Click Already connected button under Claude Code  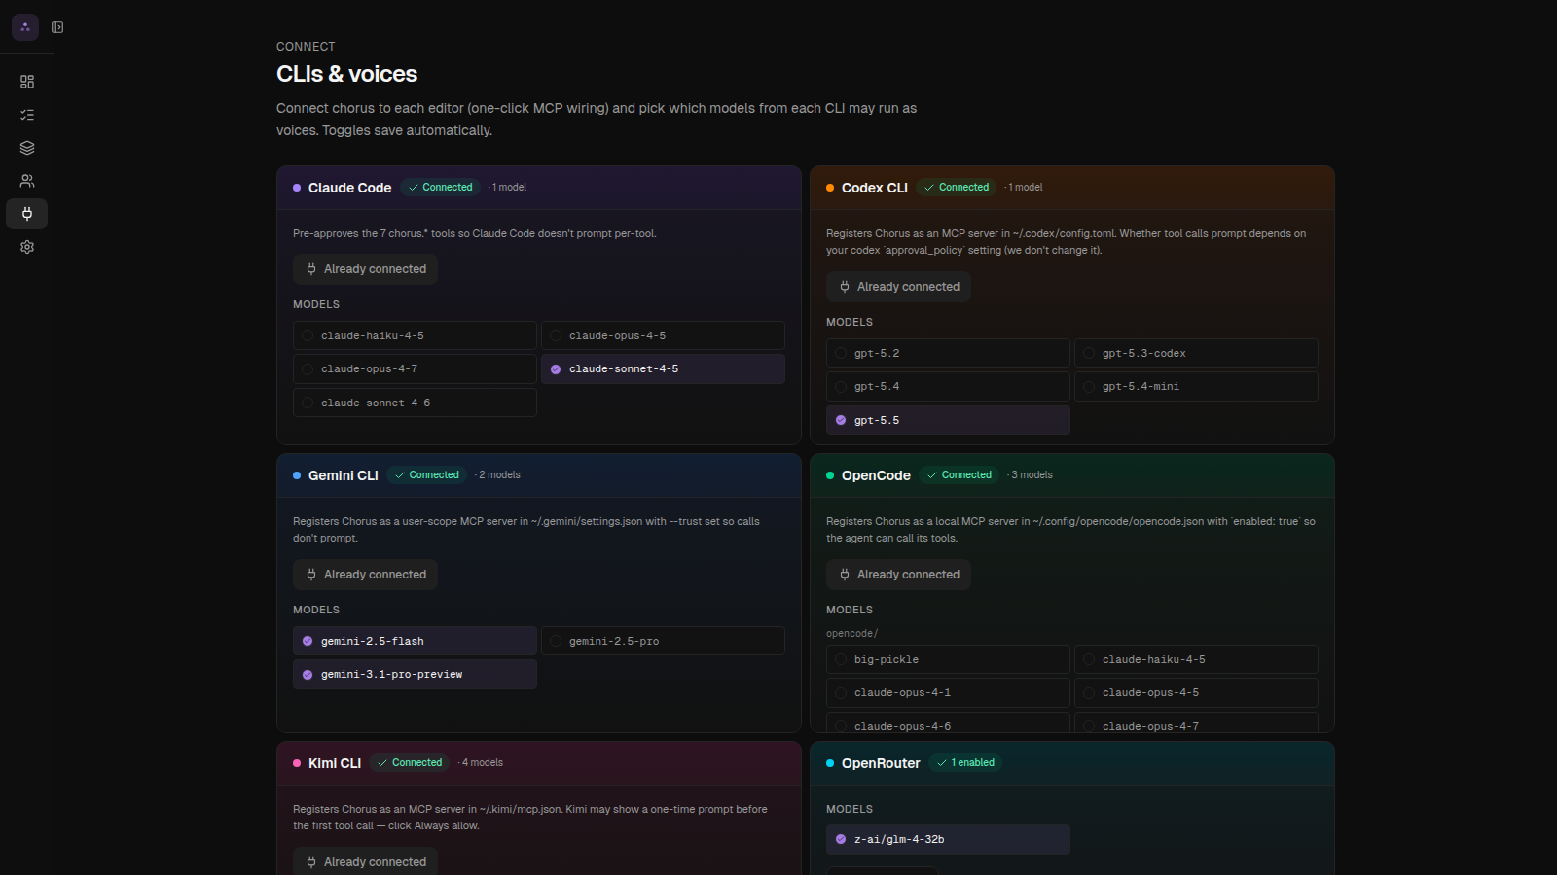365,269
